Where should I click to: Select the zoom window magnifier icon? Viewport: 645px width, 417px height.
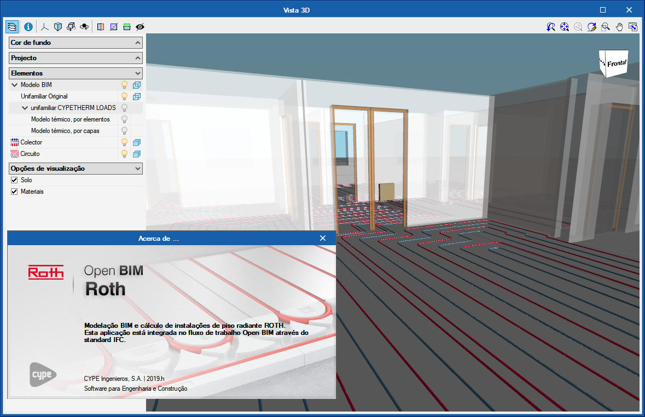click(606, 27)
